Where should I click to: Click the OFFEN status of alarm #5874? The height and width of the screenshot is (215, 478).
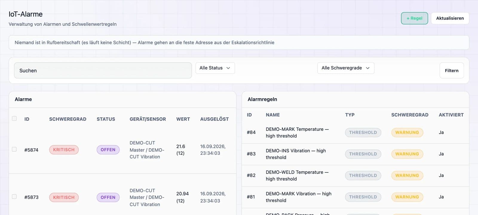click(108, 150)
